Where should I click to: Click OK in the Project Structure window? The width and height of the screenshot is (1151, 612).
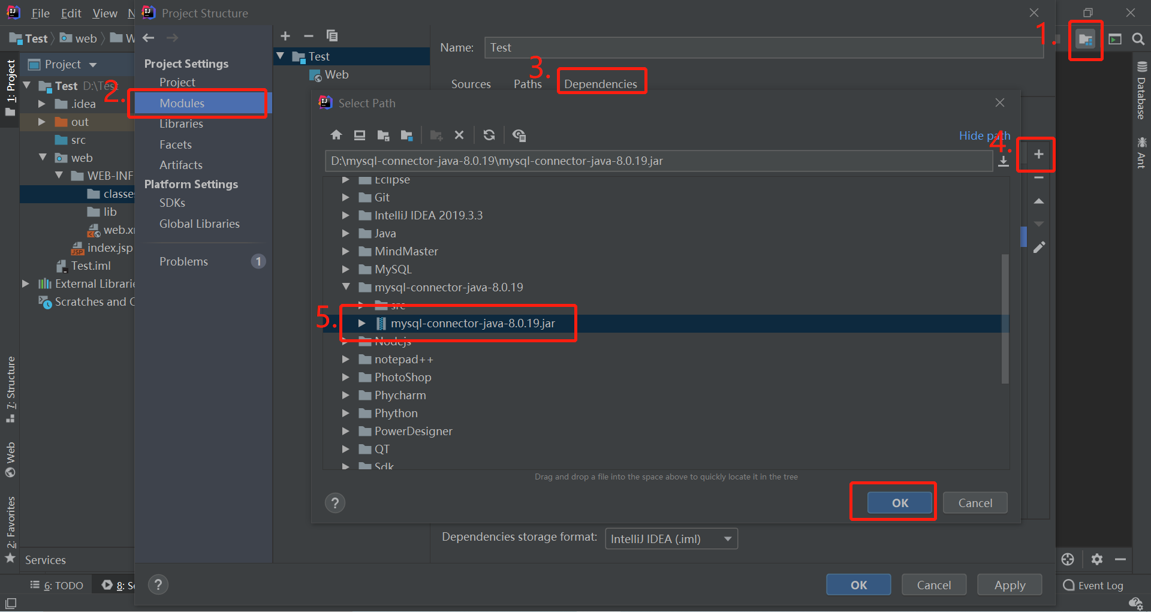(x=858, y=585)
